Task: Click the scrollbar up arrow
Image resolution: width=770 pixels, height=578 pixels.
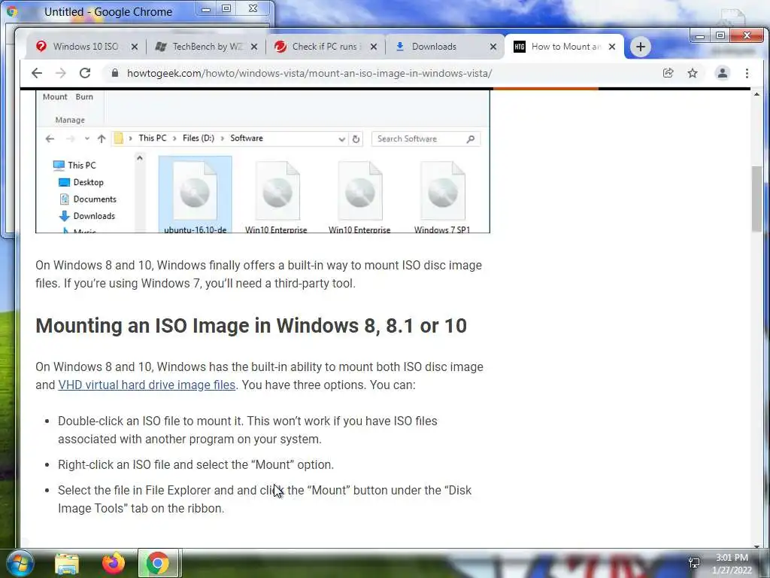Action: pos(756,94)
